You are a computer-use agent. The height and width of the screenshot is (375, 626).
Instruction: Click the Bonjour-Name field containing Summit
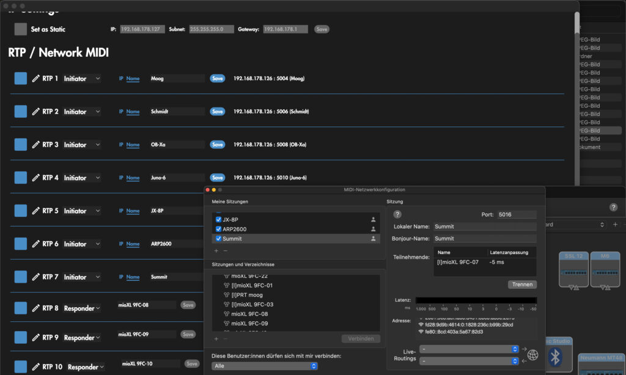(485, 239)
